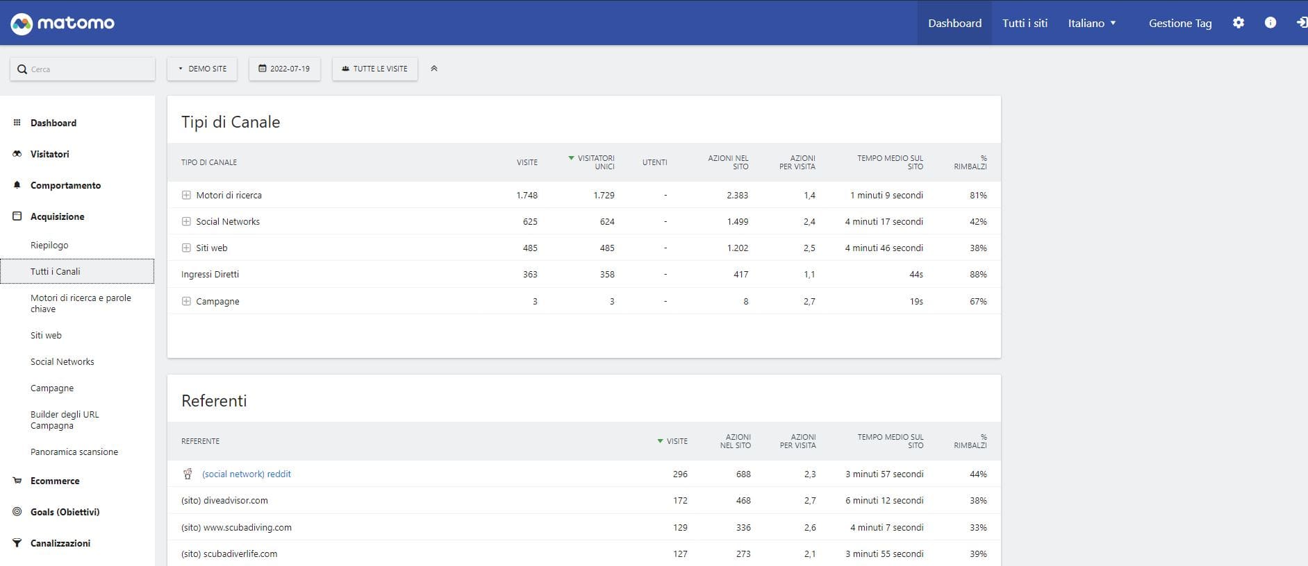Screen dimensions: 1308x566
Task: Switch to Tutti i siti tab
Action: (x=1025, y=23)
